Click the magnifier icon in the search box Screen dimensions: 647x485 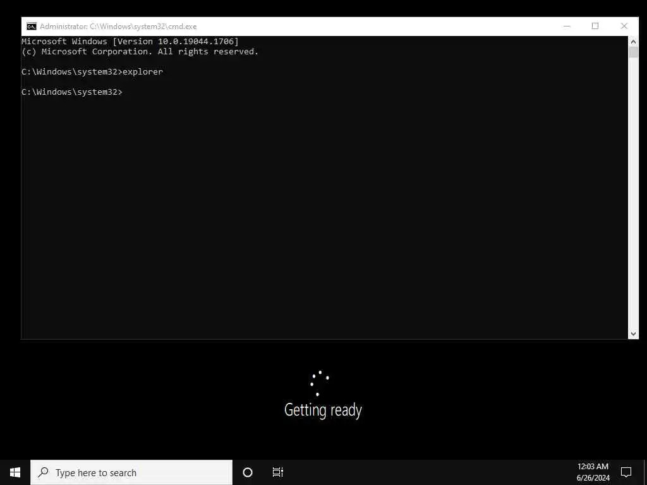pyautogui.click(x=44, y=472)
